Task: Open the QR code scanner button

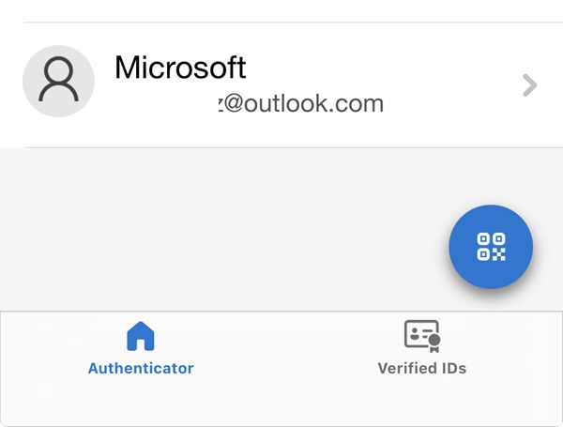Action: click(491, 247)
